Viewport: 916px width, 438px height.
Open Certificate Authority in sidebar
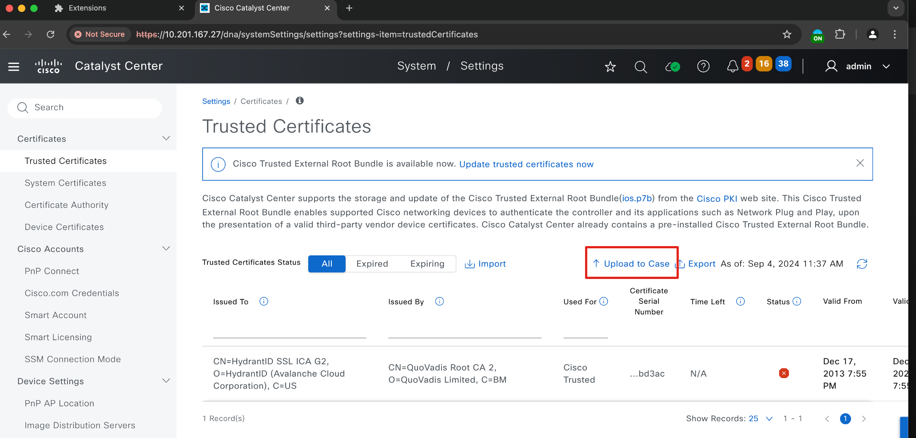67,205
